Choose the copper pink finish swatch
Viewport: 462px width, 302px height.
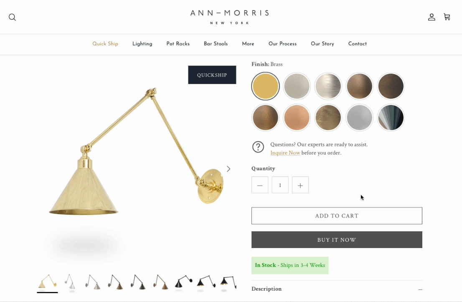pyautogui.click(x=297, y=118)
